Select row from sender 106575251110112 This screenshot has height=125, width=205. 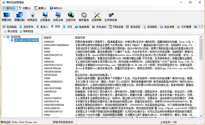[x=120, y=65]
